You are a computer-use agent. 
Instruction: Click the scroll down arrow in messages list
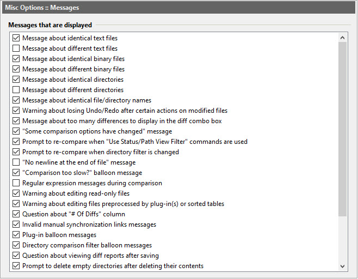[x=342, y=266]
